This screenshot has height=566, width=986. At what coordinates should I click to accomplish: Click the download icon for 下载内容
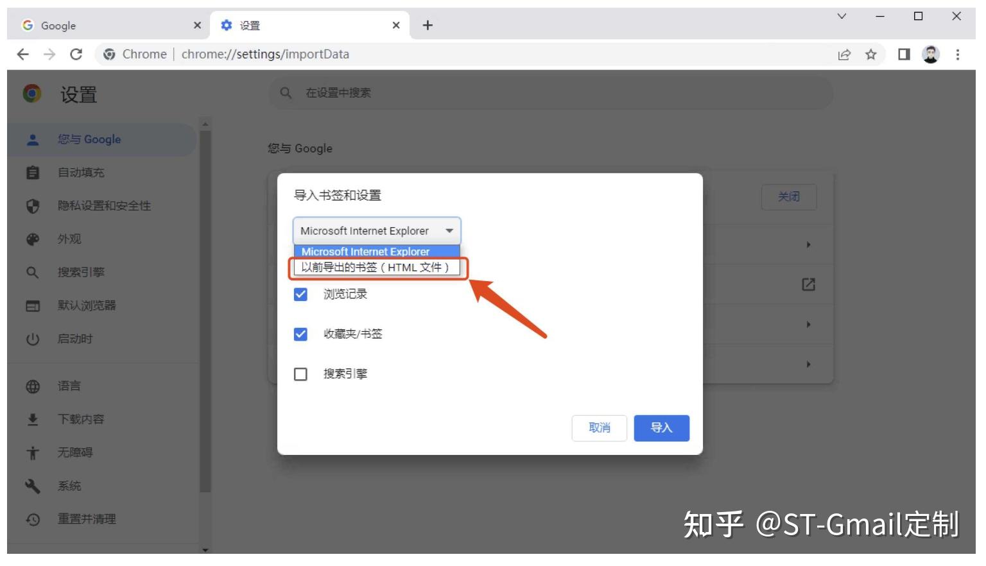point(33,420)
